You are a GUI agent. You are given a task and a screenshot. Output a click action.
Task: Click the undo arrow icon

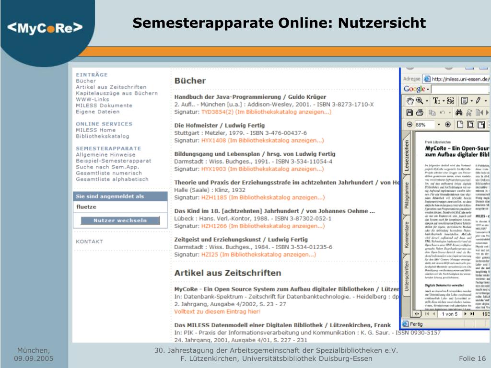pos(442,113)
